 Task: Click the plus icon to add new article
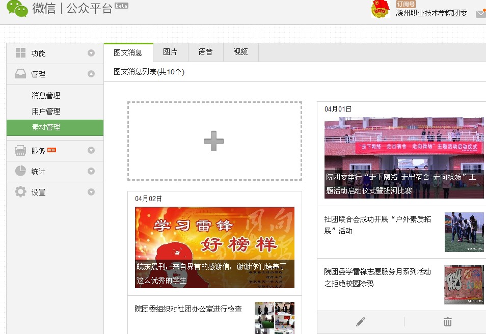(x=214, y=141)
